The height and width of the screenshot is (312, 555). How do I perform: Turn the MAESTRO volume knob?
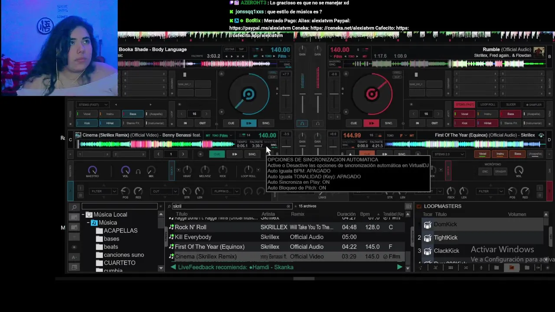[92, 170]
